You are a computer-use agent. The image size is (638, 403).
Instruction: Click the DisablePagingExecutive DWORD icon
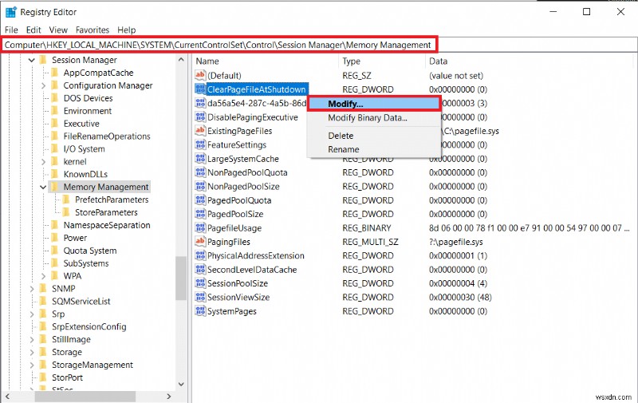pyautogui.click(x=200, y=117)
